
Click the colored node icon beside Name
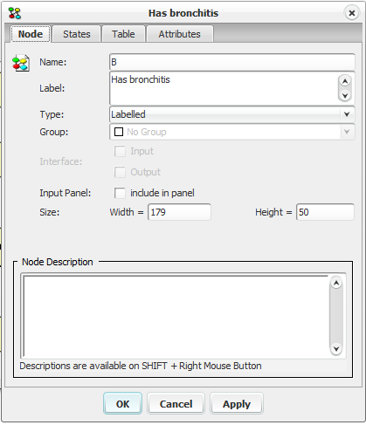click(x=21, y=63)
